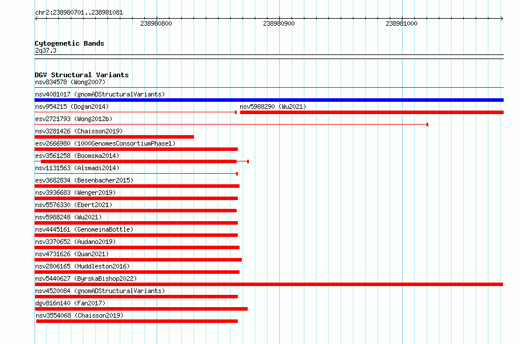Open the dgv816n140 (Fan2017) label
The image size is (520, 344).
tap(70, 303)
